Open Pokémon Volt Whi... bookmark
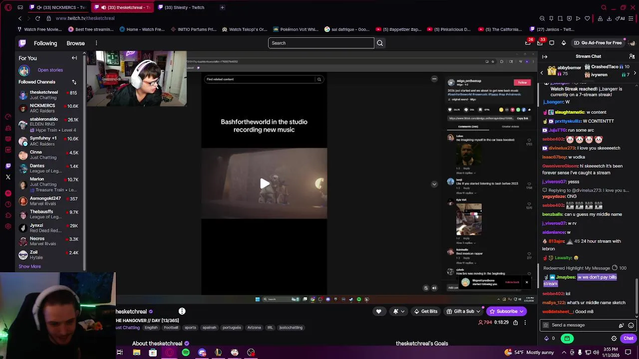Viewport: 639px width, 359px height. tap(295, 29)
